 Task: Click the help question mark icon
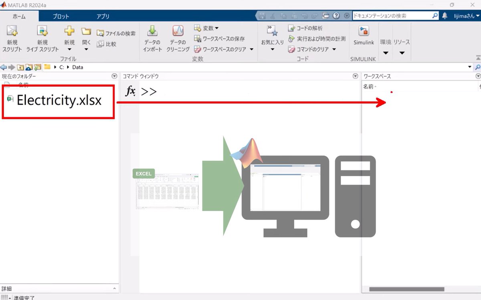pos(336,16)
